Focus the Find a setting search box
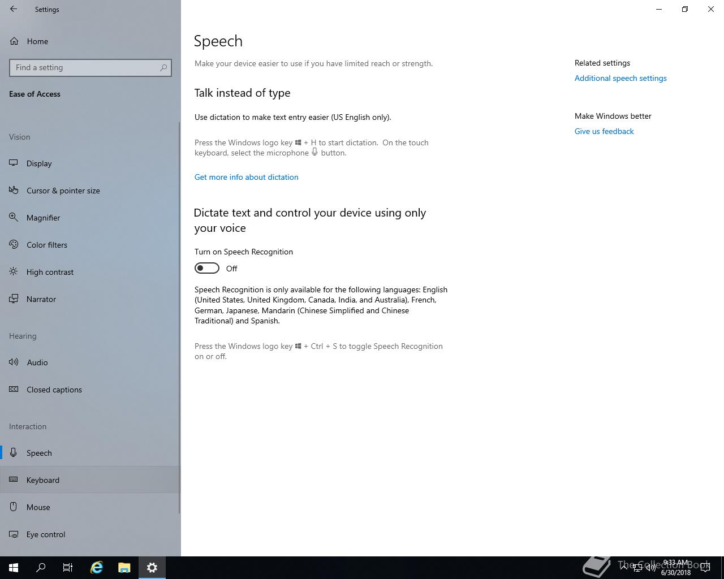The height and width of the screenshot is (579, 724). tap(90, 67)
